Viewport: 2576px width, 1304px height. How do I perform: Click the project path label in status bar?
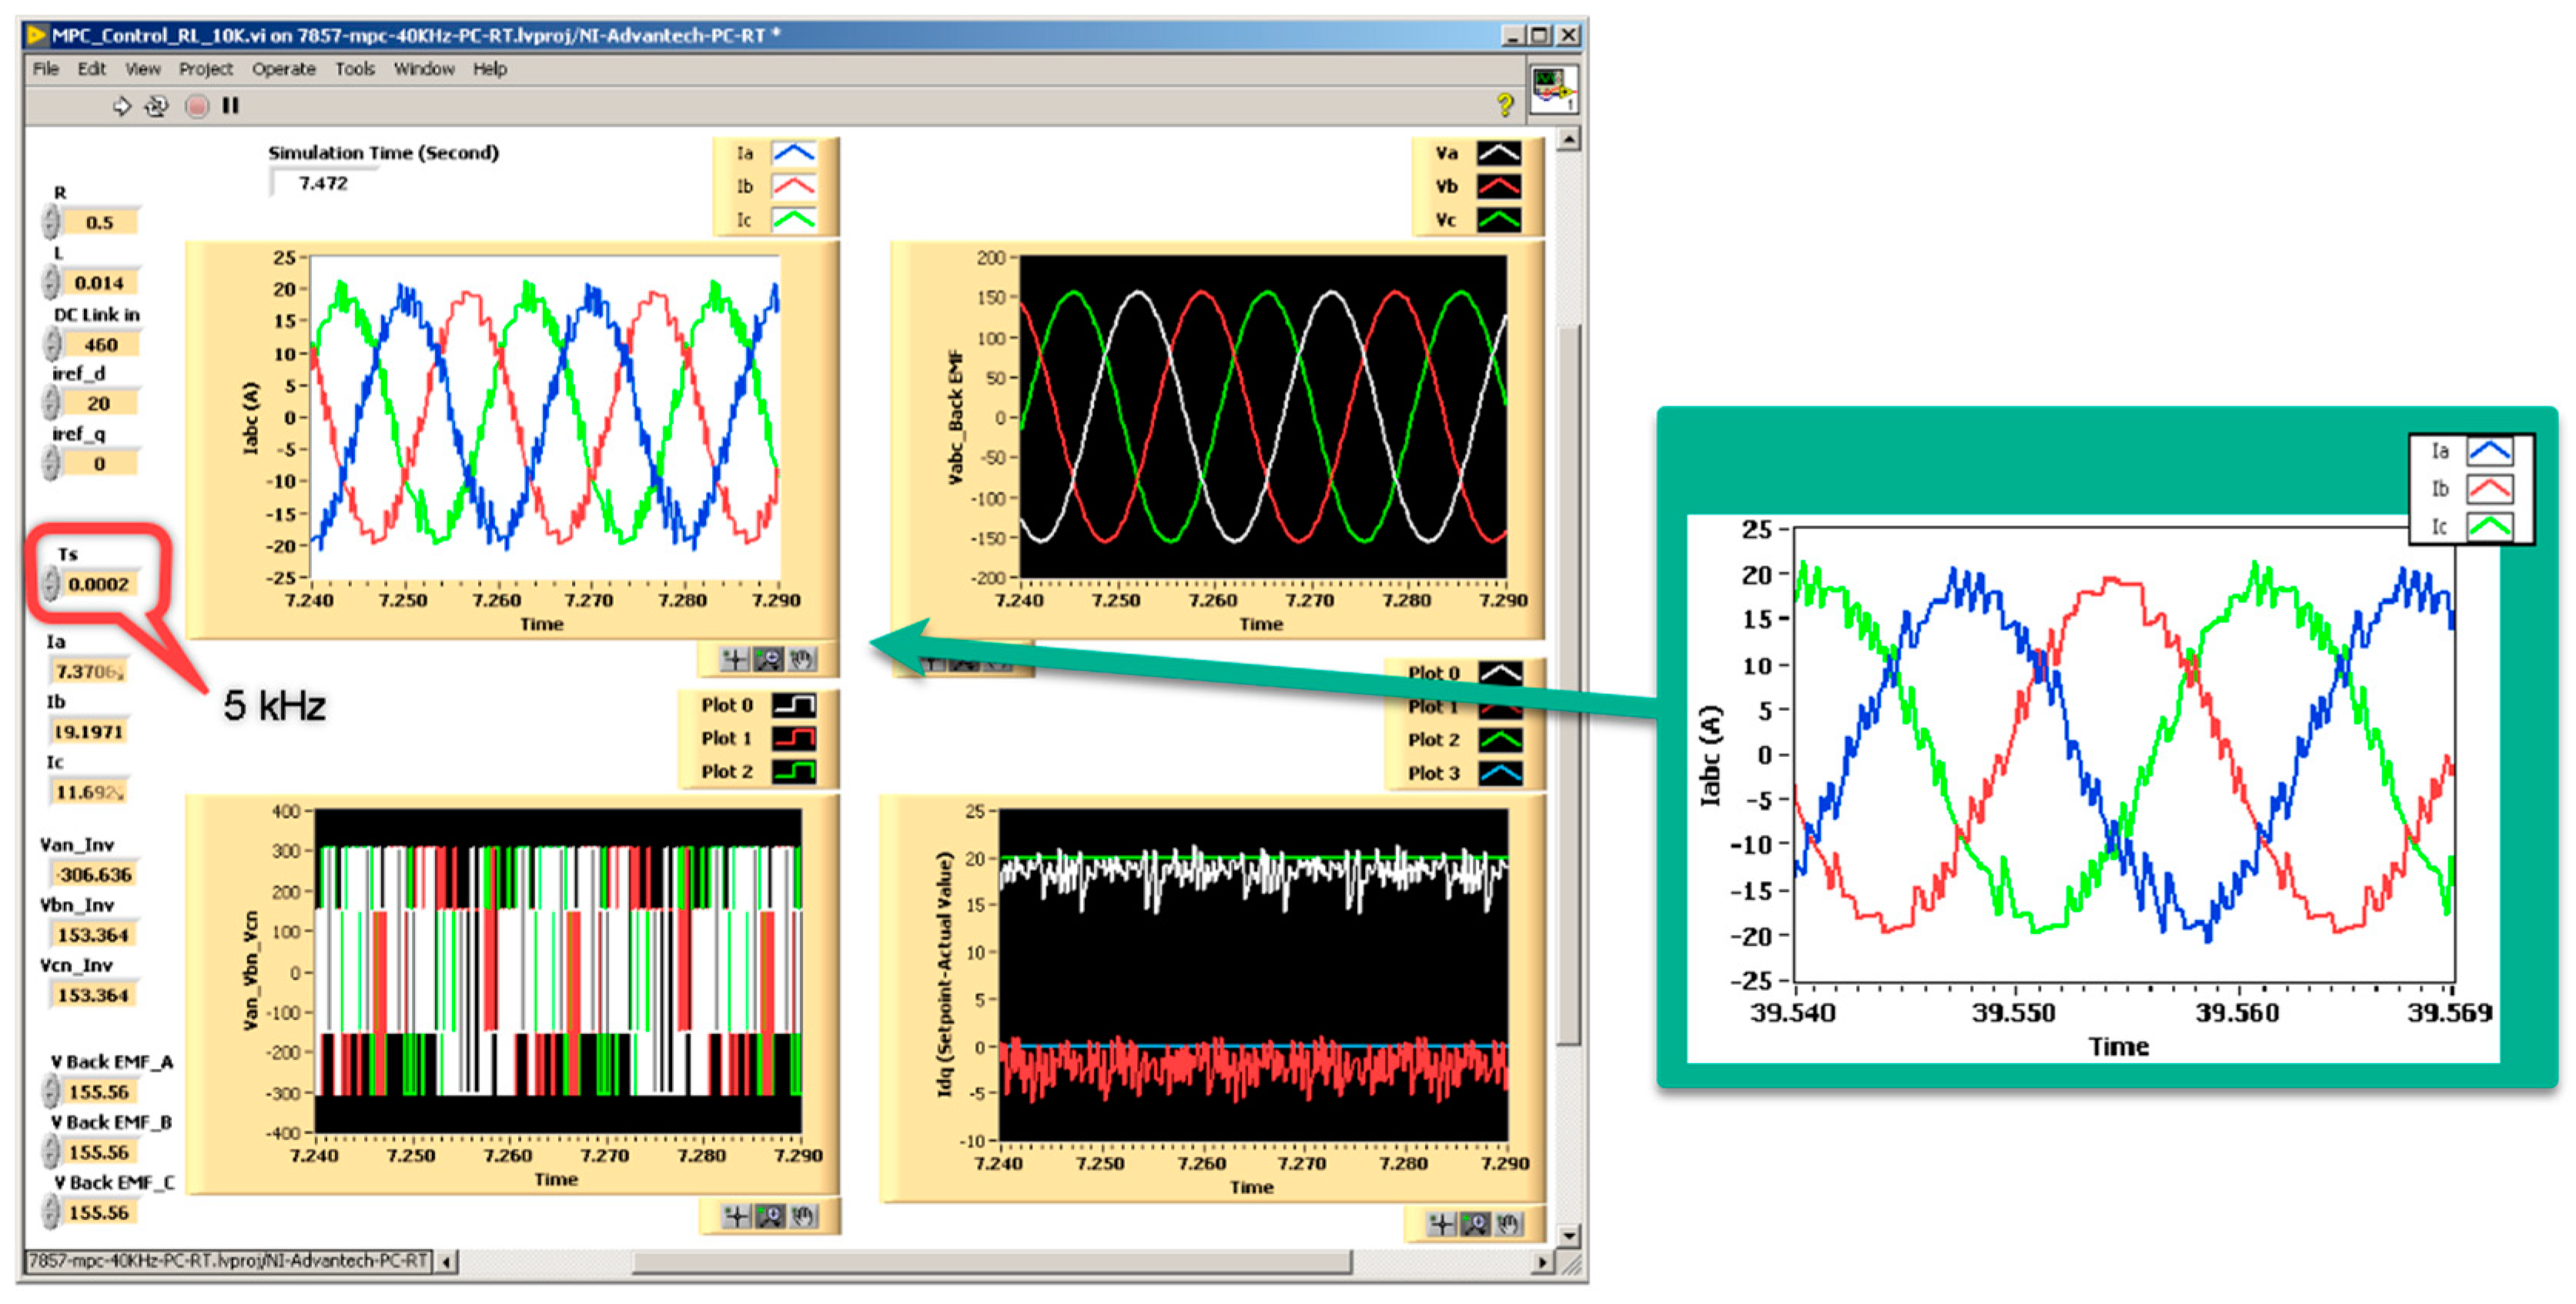click(228, 1261)
